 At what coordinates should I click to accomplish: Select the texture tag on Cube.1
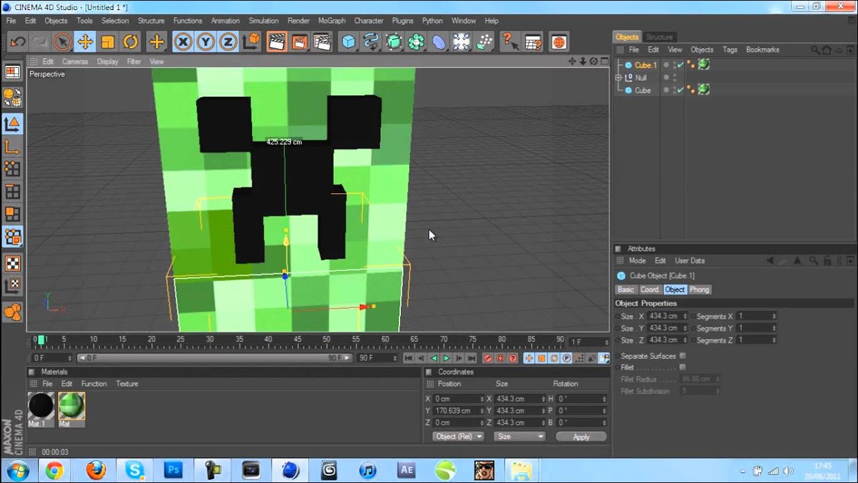(704, 65)
